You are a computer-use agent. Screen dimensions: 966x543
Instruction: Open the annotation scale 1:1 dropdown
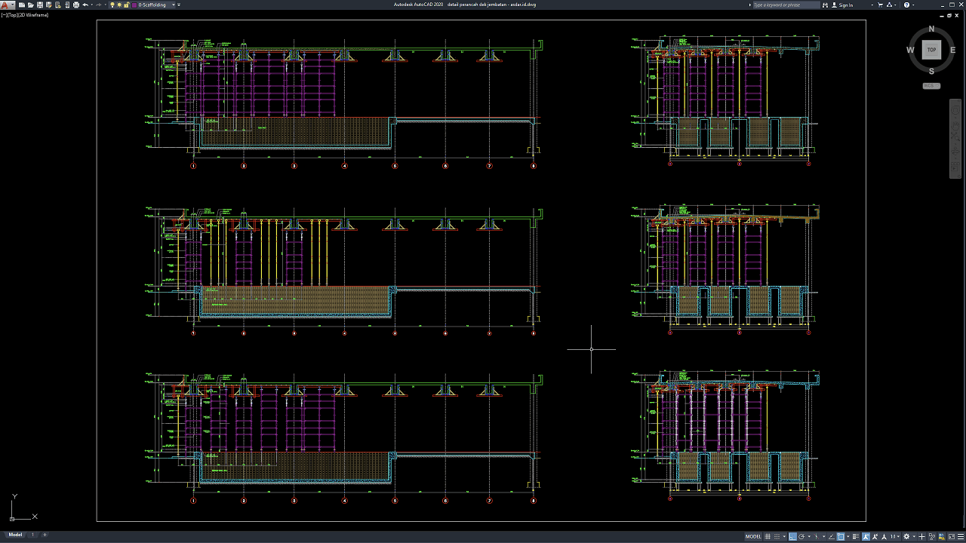[x=895, y=536]
